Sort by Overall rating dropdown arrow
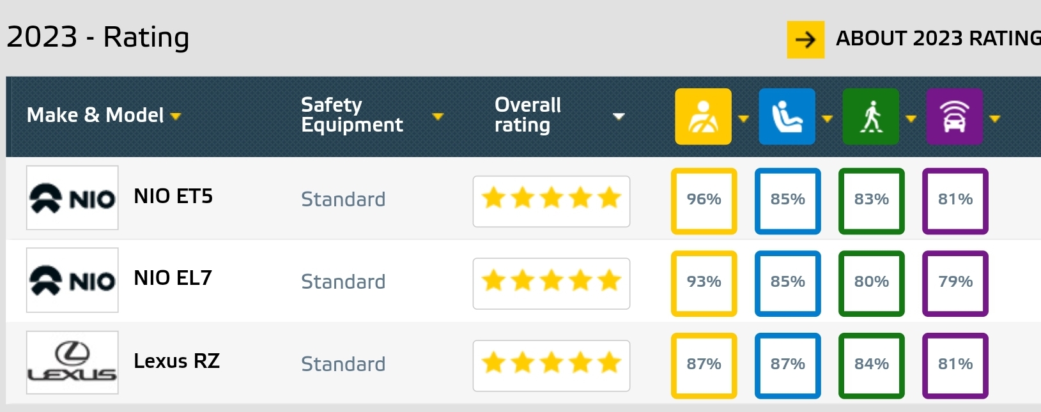Viewport: 1041px width, 412px height. tap(618, 116)
